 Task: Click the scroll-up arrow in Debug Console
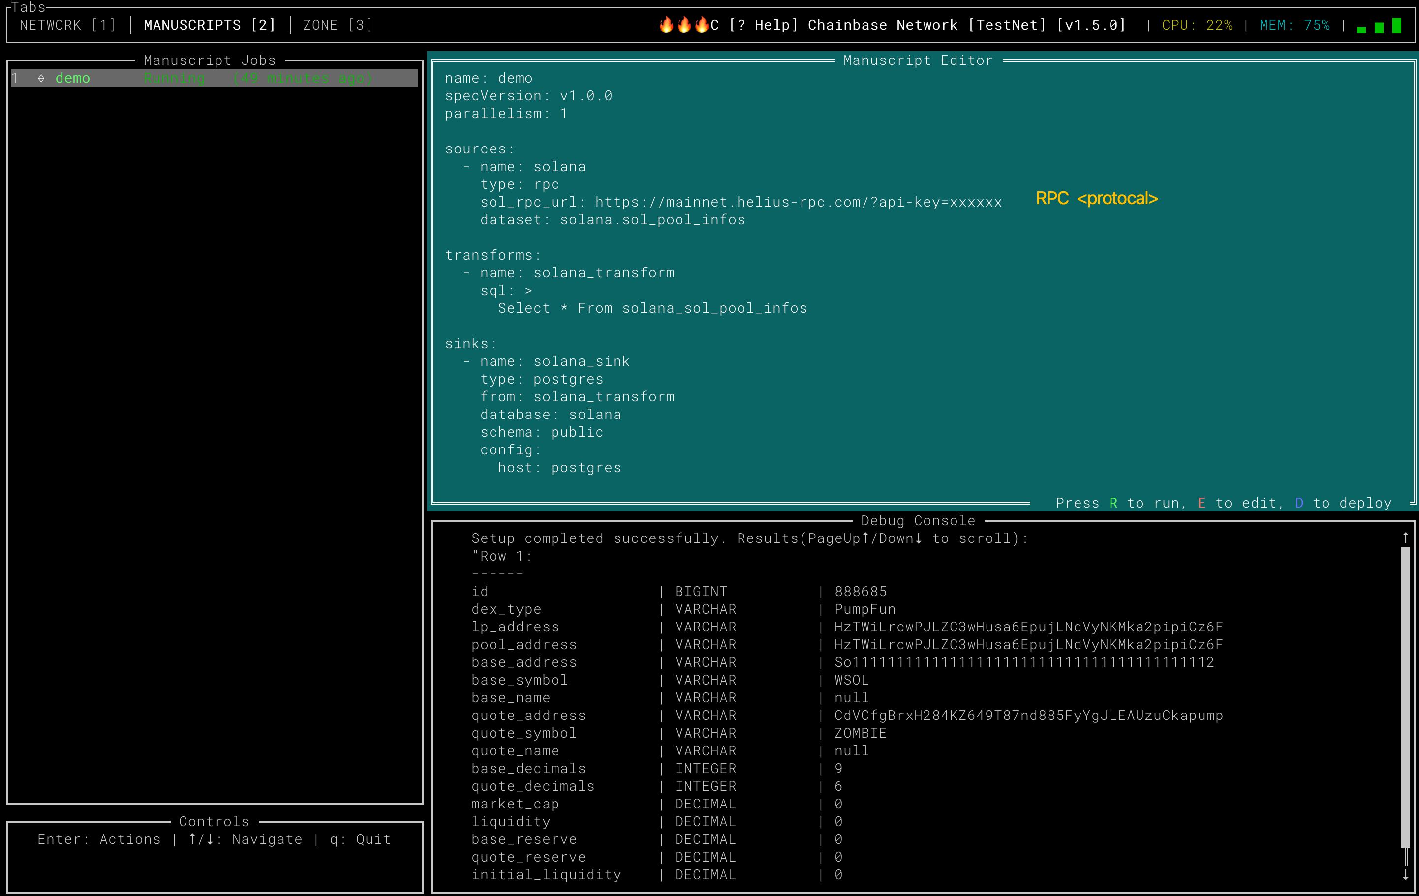pyautogui.click(x=1405, y=538)
